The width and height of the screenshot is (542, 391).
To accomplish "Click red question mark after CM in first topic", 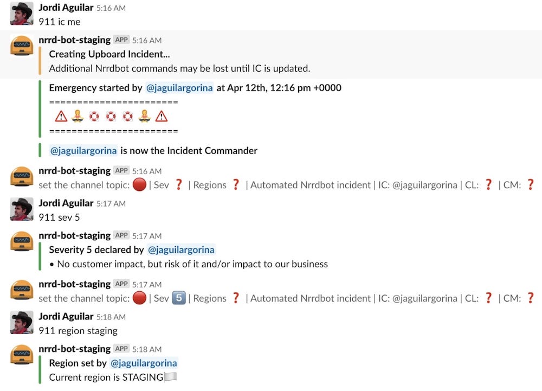I will 531,185.
